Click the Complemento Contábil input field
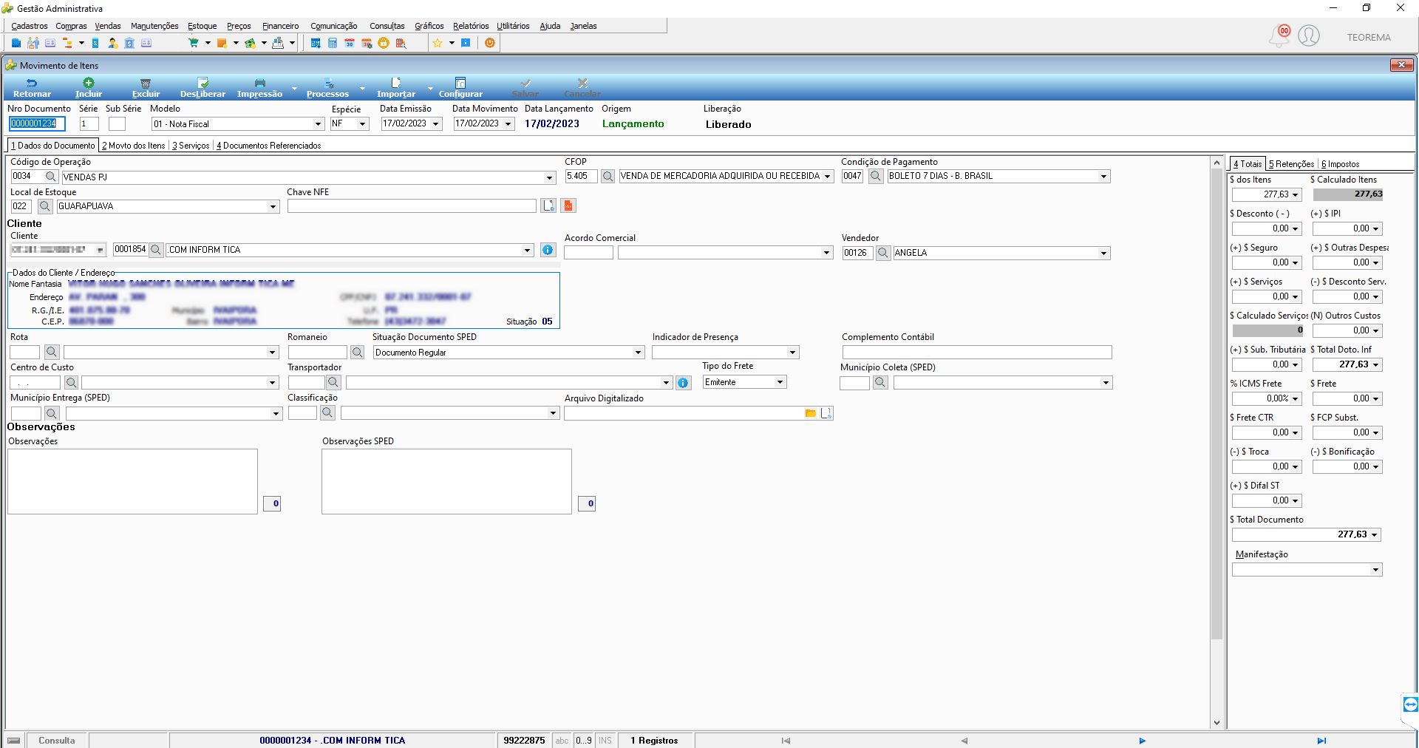Image resolution: width=1419 pixels, height=748 pixels. point(977,353)
